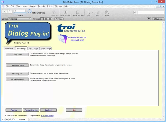This screenshot has height=122, width=166.
Task: Click New Record toolbar icon
Action: [x=65, y=13]
